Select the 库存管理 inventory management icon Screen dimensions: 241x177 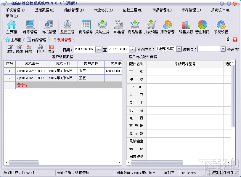click(x=168, y=27)
